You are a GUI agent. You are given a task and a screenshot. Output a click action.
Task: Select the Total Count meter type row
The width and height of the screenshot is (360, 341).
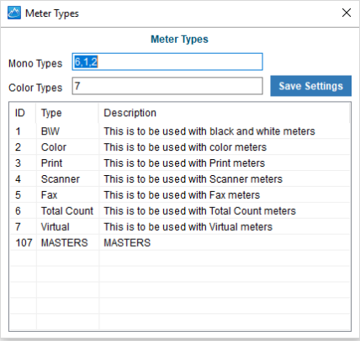pos(180,211)
